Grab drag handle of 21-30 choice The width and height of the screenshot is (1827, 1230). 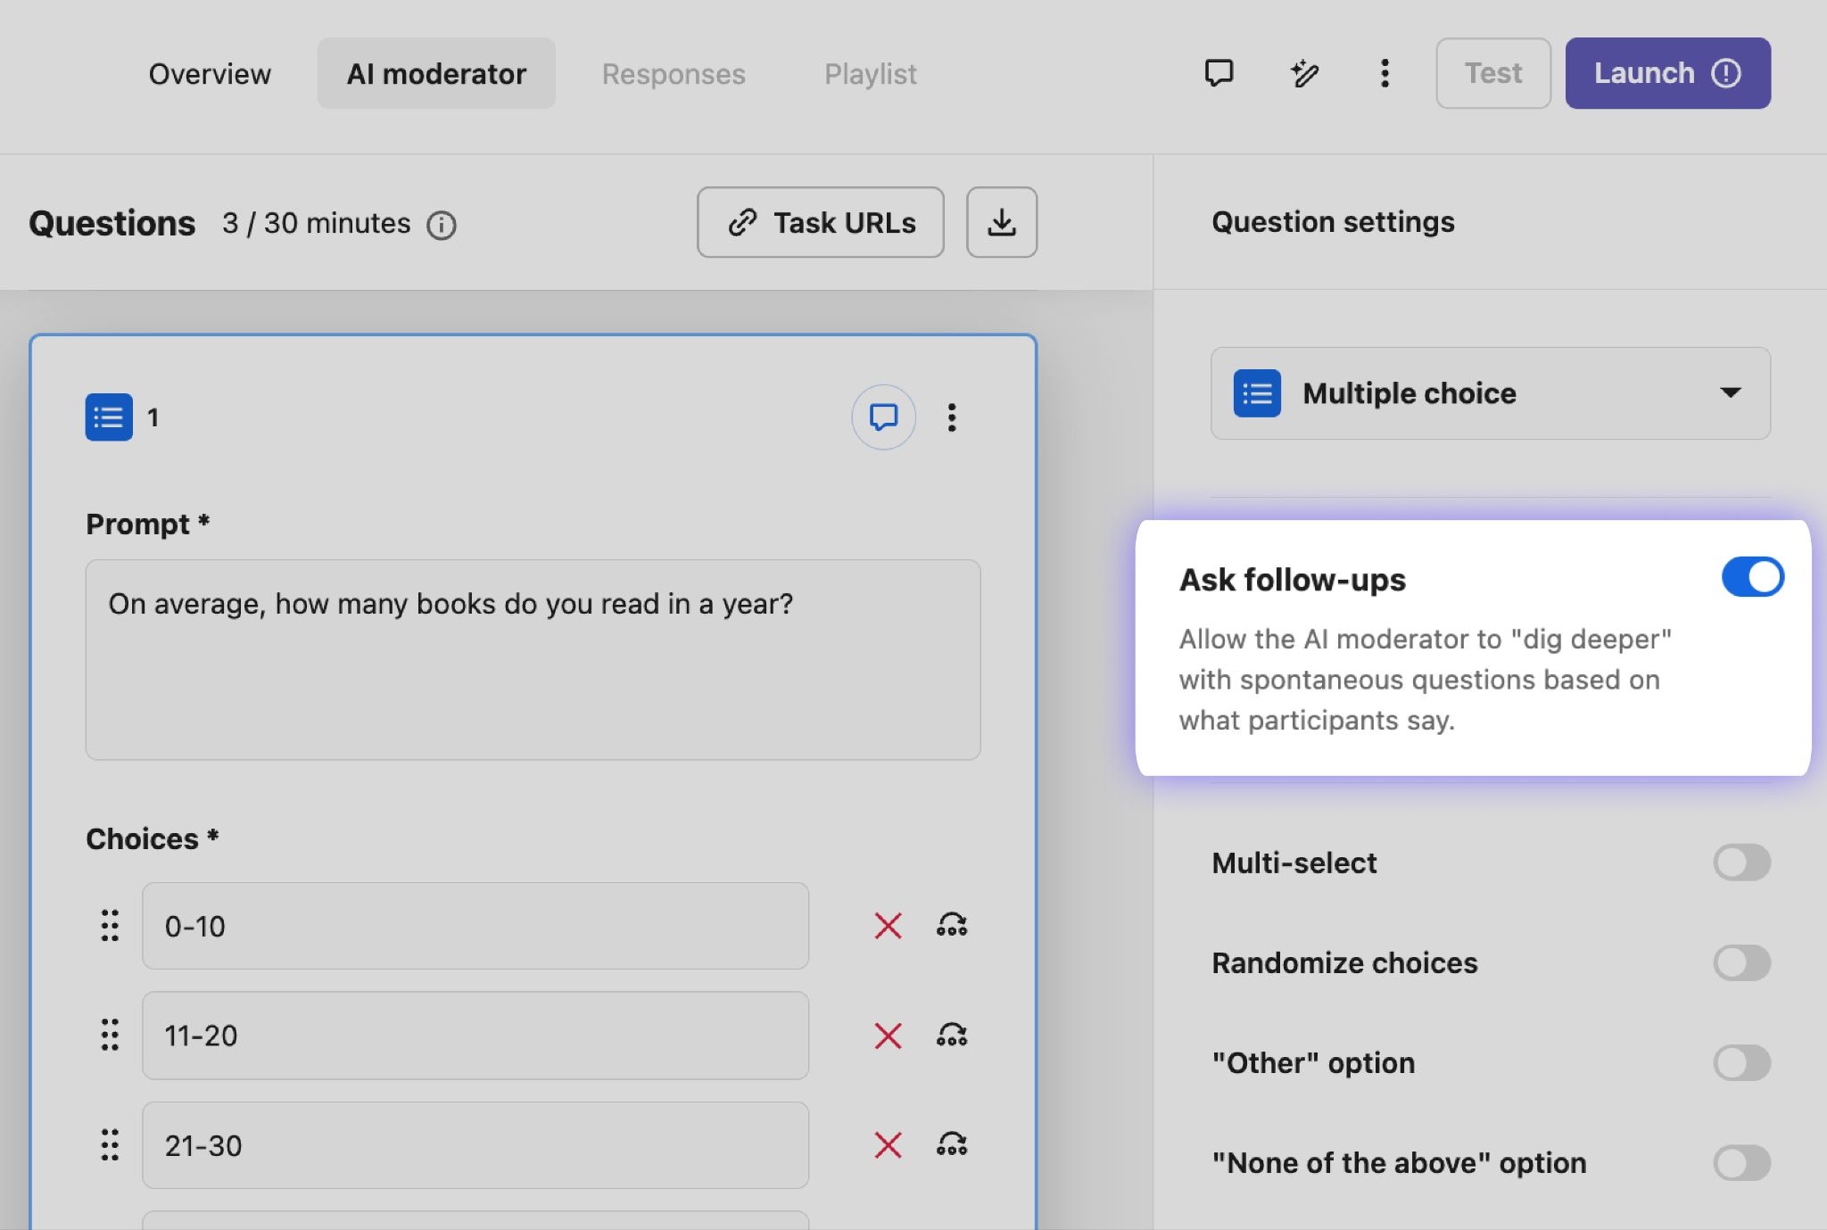[110, 1145]
